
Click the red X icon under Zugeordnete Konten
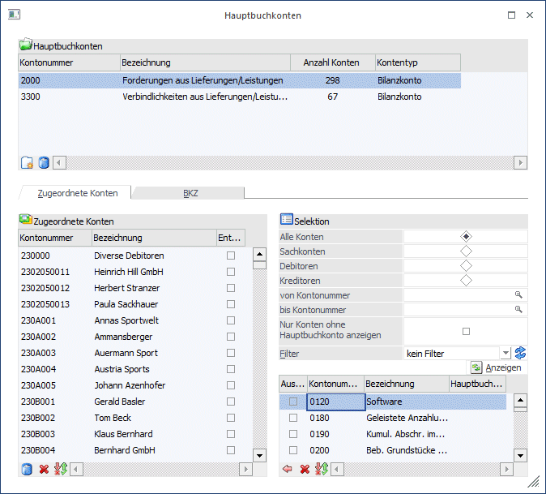pos(44,469)
